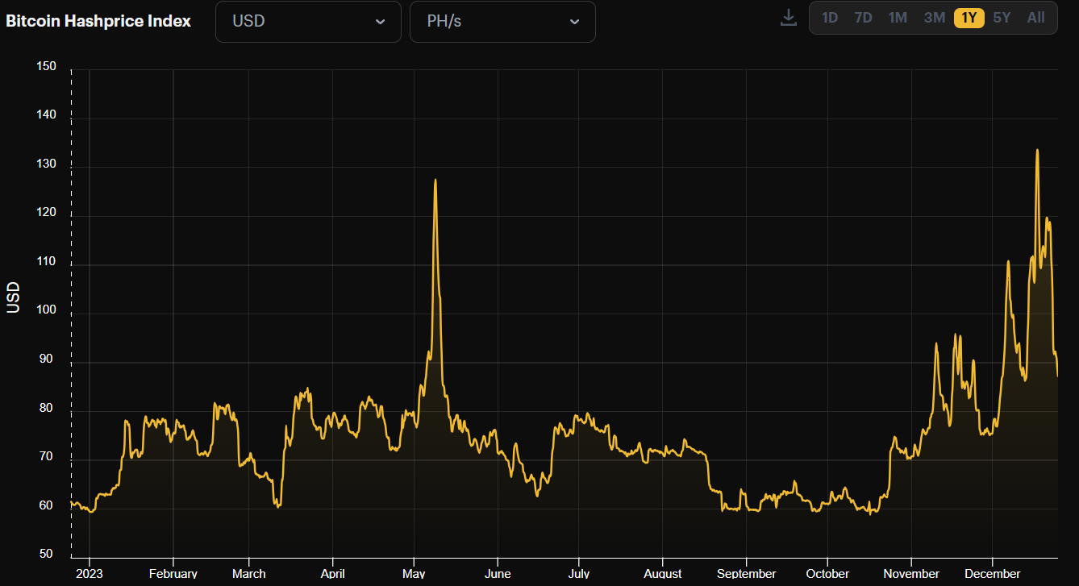The height and width of the screenshot is (586, 1079).
Task: Click the 120 value on the y-axis
Action: click(47, 212)
